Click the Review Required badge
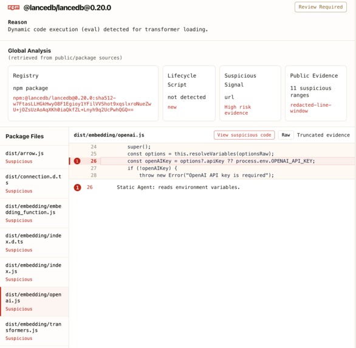The image size is (356, 348). 320,7
